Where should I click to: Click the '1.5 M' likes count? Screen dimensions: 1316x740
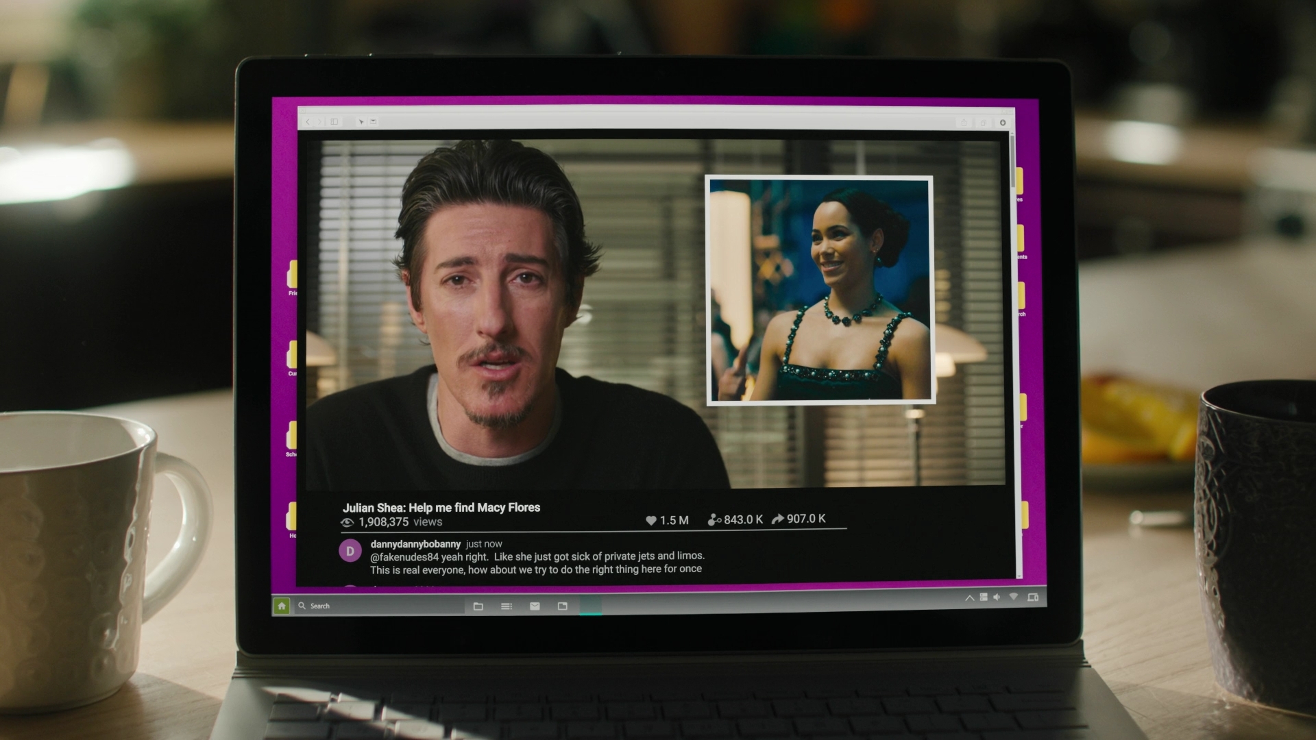coord(674,521)
